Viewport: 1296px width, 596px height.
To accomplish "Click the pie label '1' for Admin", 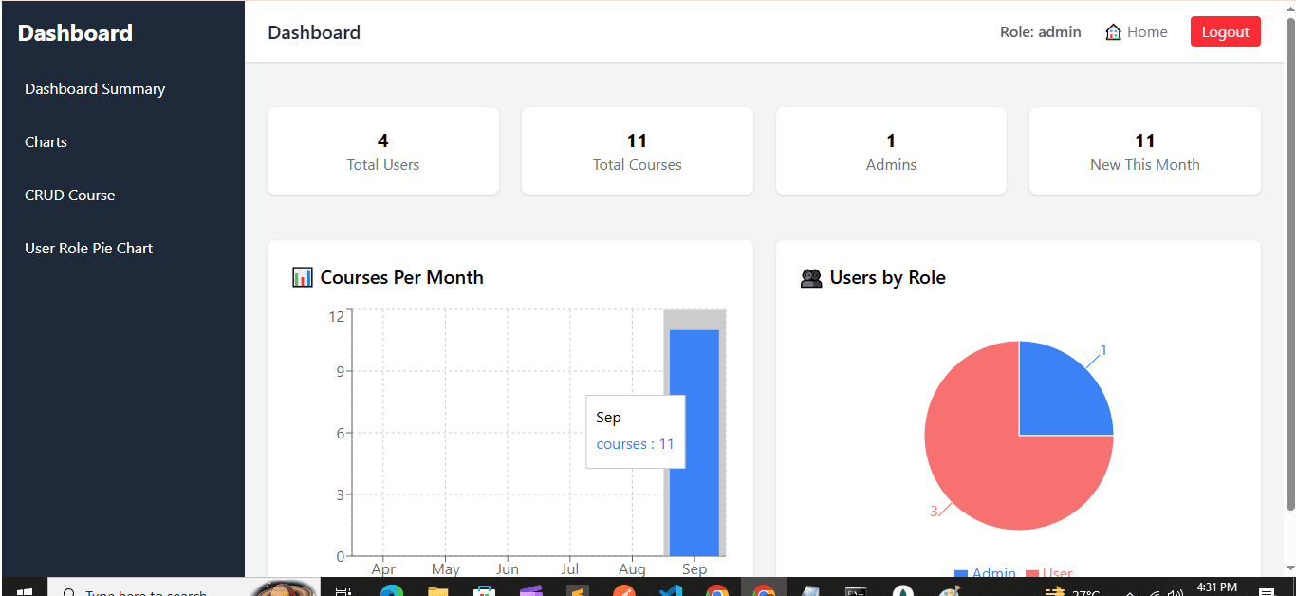I will tap(1103, 350).
